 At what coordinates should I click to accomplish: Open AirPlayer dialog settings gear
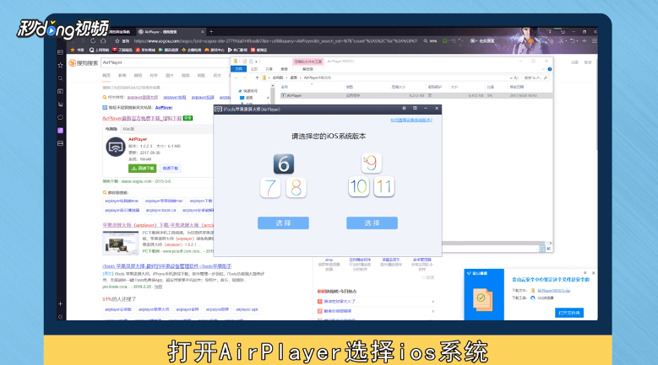pyautogui.click(x=404, y=109)
